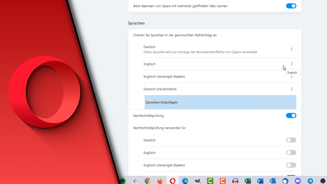Open the green Camtasia icon in taskbar

(210, 181)
